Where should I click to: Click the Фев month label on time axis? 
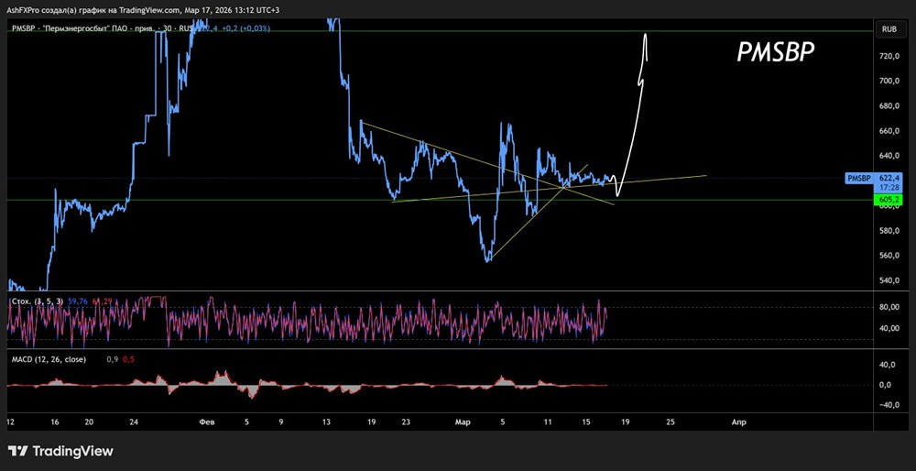pyautogui.click(x=207, y=422)
